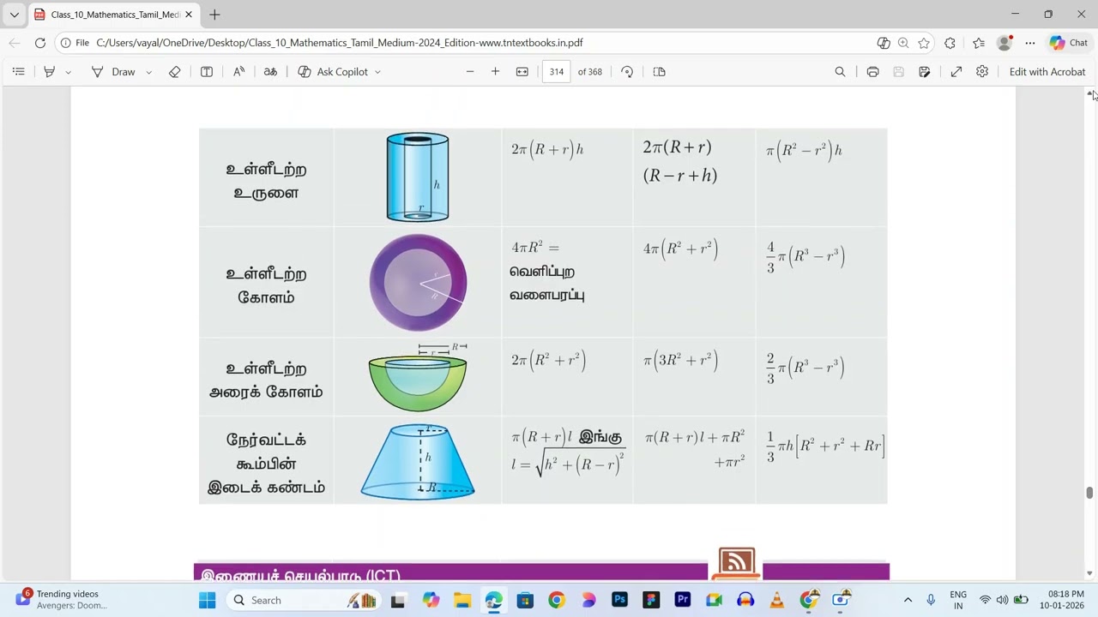Image resolution: width=1098 pixels, height=617 pixels.
Task: Select the Erase tool
Action: tap(174, 72)
